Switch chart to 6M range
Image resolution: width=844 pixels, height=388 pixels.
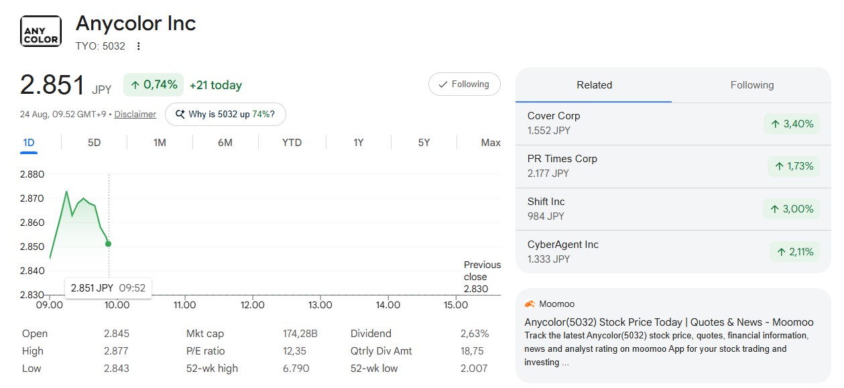(x=225, y=143)
